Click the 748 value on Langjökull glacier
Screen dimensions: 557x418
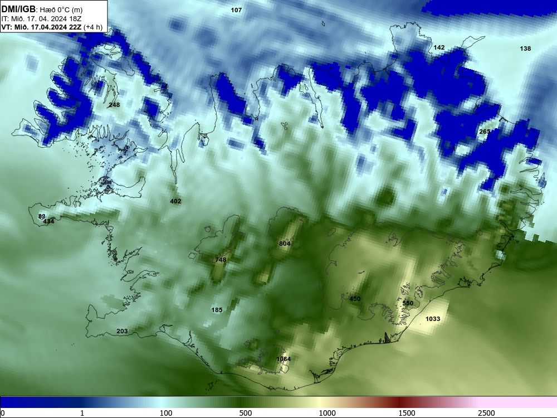221,260
